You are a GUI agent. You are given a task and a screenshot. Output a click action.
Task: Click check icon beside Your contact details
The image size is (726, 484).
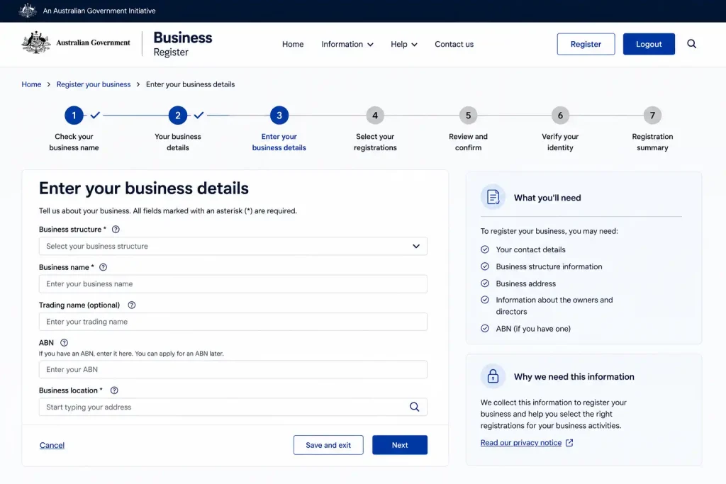click(x=485, y=249)
